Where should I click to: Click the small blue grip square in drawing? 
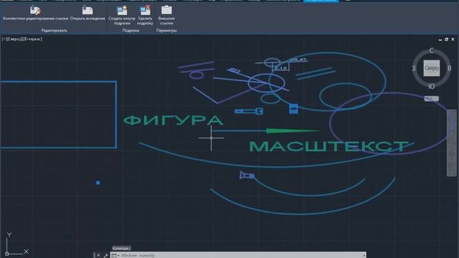click(x=98, y=183)
